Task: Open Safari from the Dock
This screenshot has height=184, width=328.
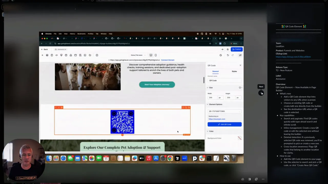Action: tap(63, 159)
